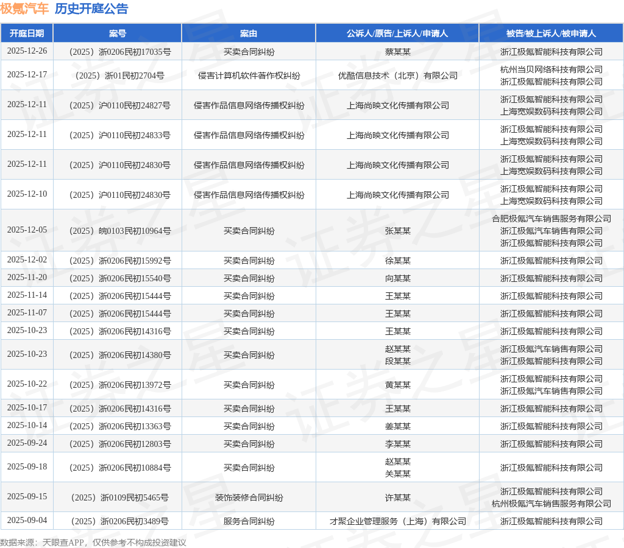Select the 被告/被上诉人/被申请人 column header
624x548 pixels.
click(551, 33)
